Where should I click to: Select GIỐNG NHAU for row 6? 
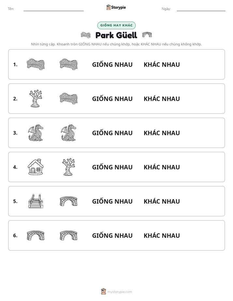coord(112,236)
